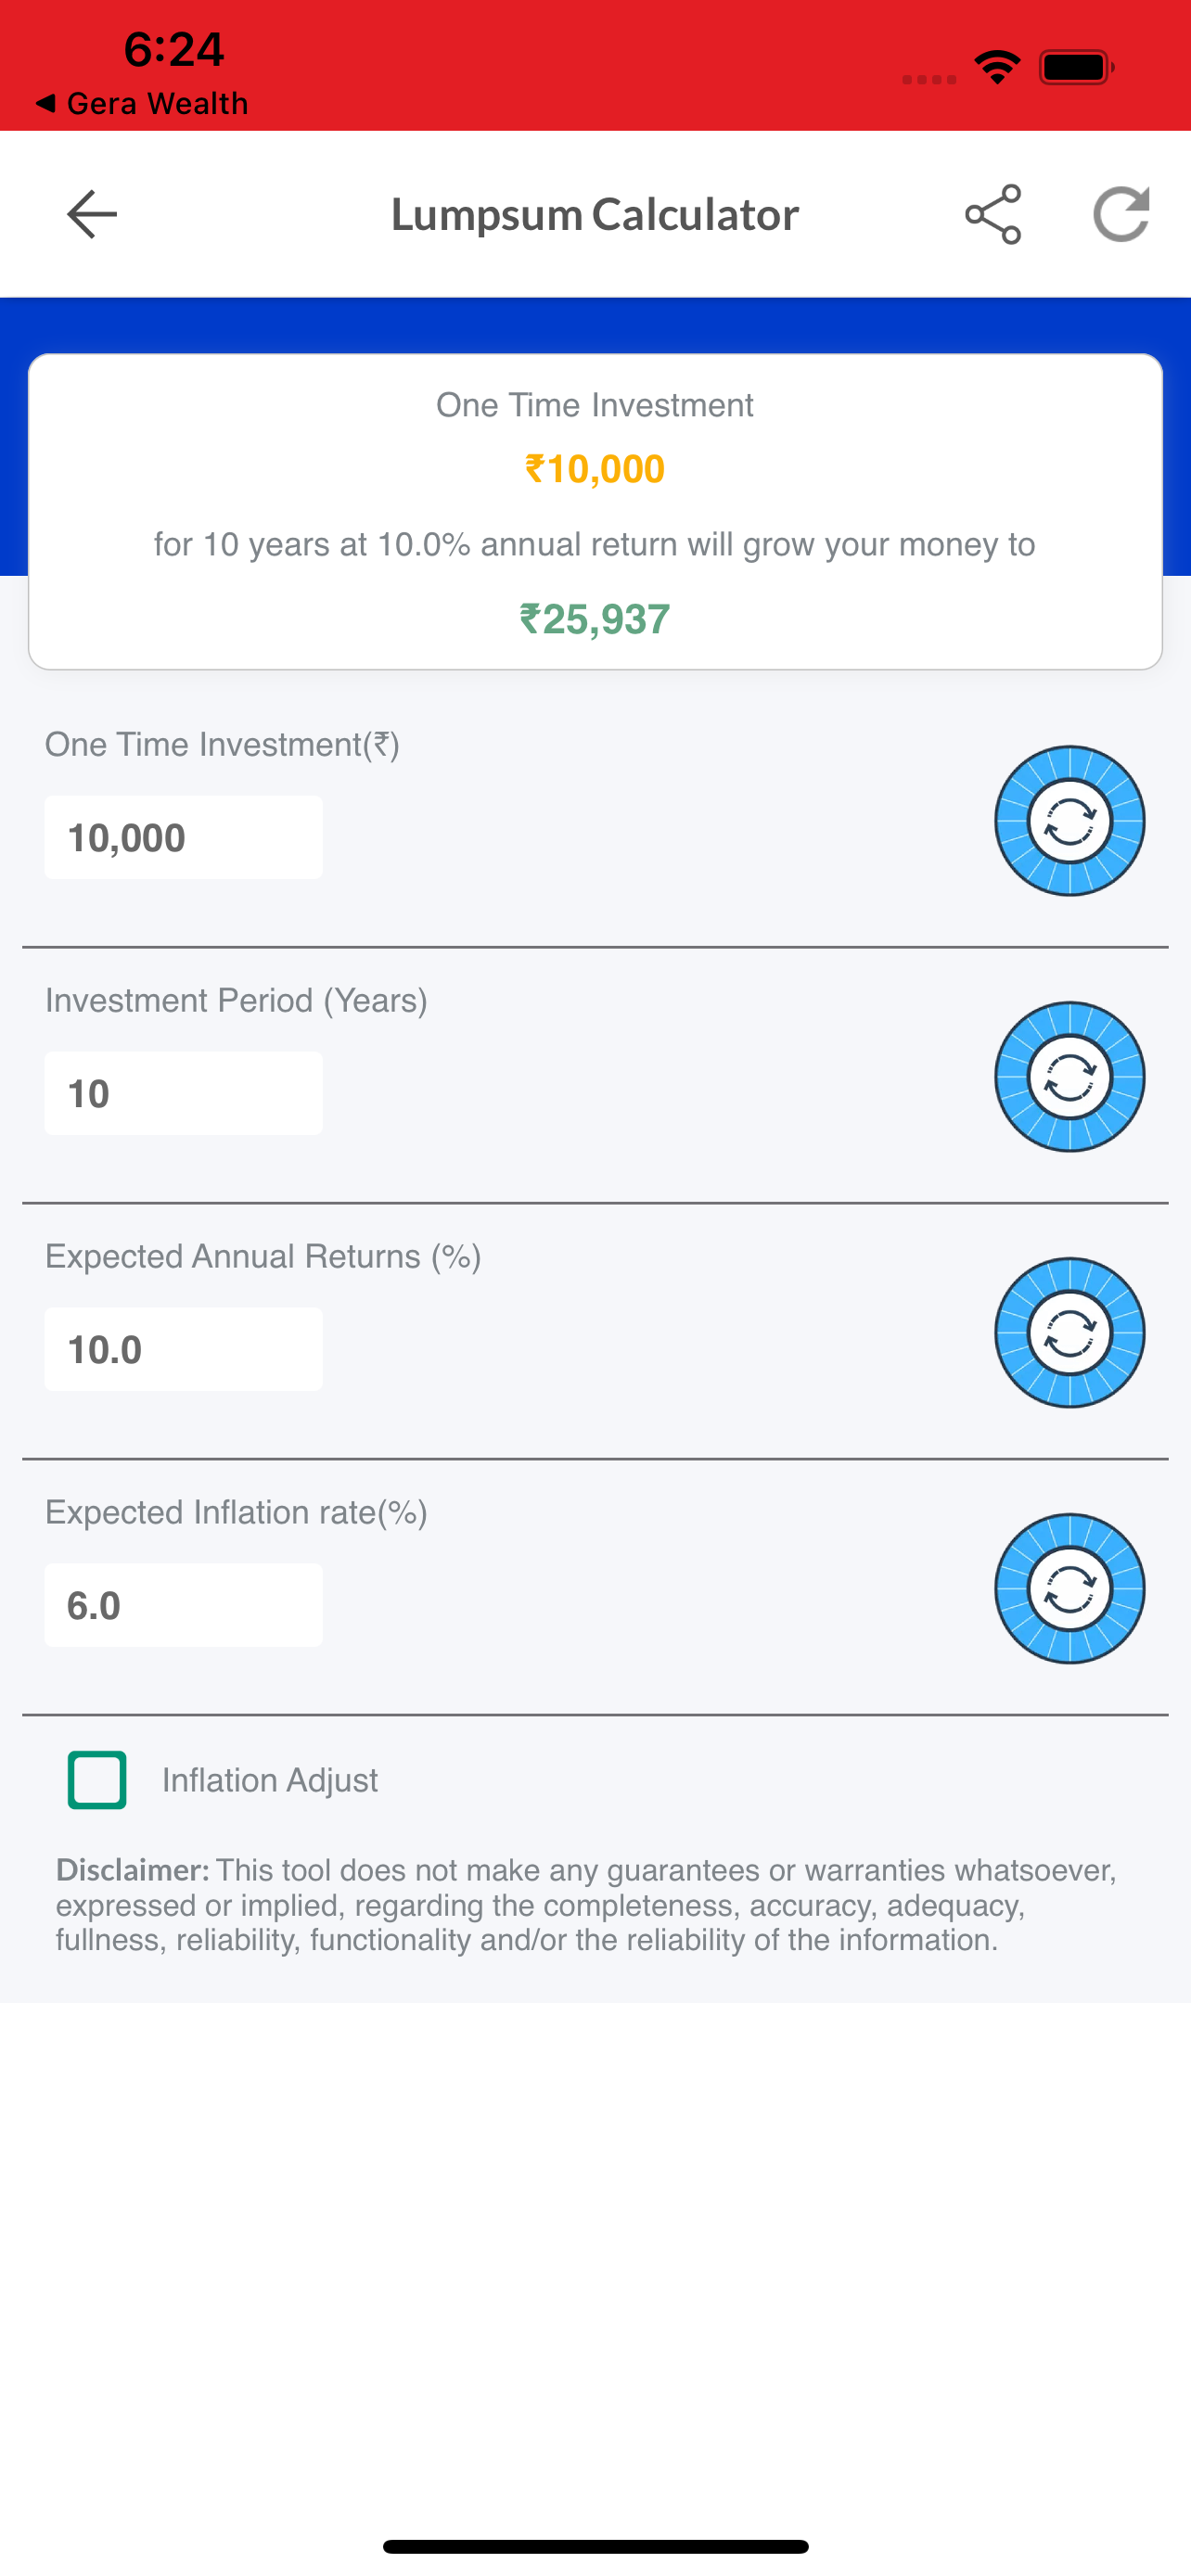
Task: Open the share icon
Action: [x=993, y=214]
